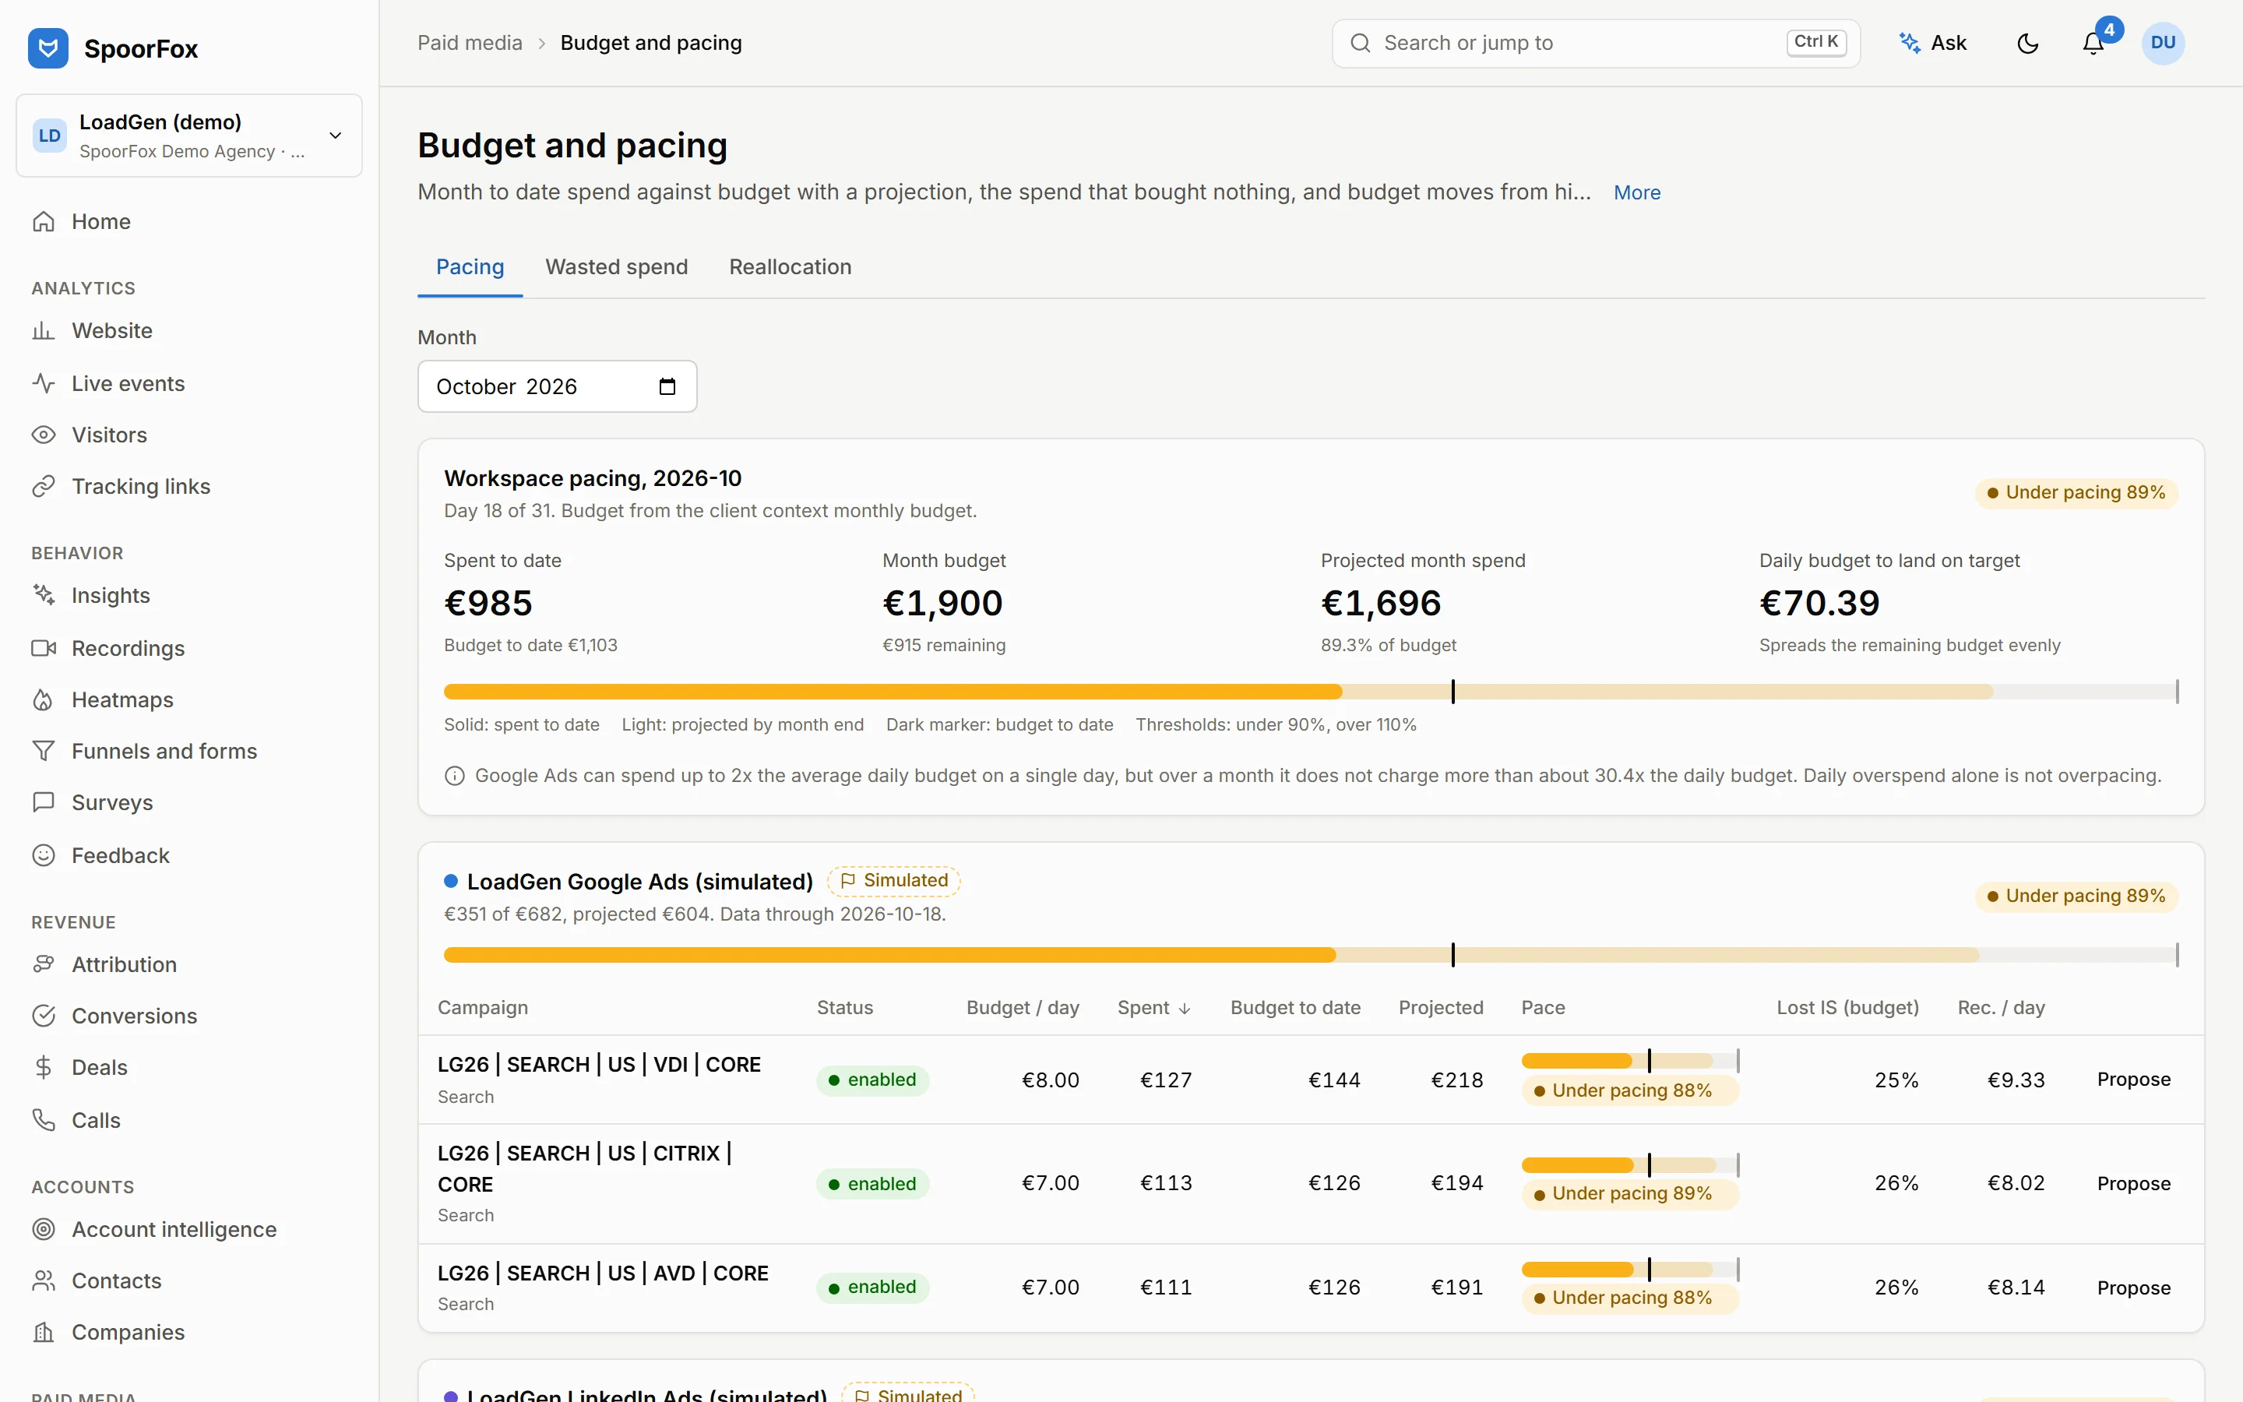Switch to the Reallocation tab
The image size is (2243, 1402).
click(x=790, y=267)
